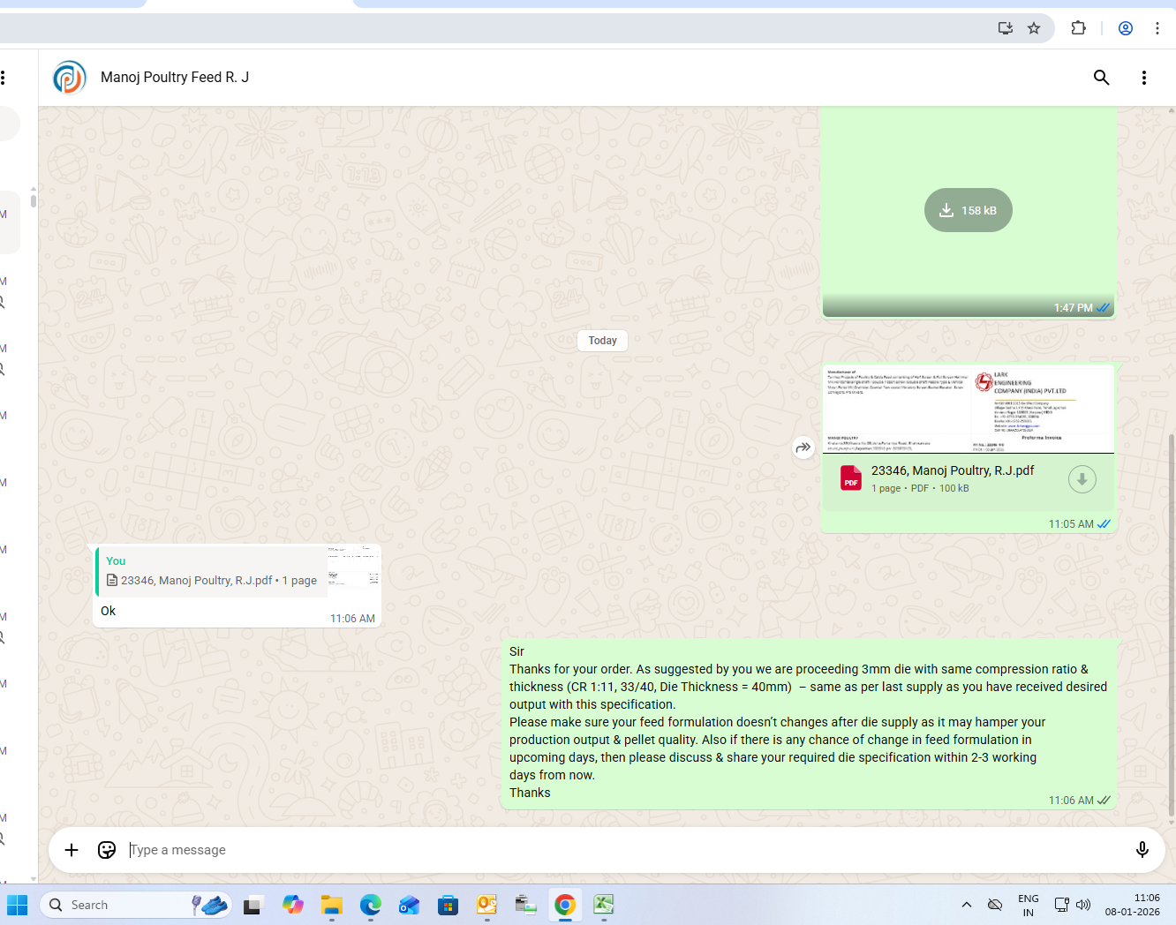Start recording a voice message
Viewport: 1176px width, 925px height.
(1142, 850)
